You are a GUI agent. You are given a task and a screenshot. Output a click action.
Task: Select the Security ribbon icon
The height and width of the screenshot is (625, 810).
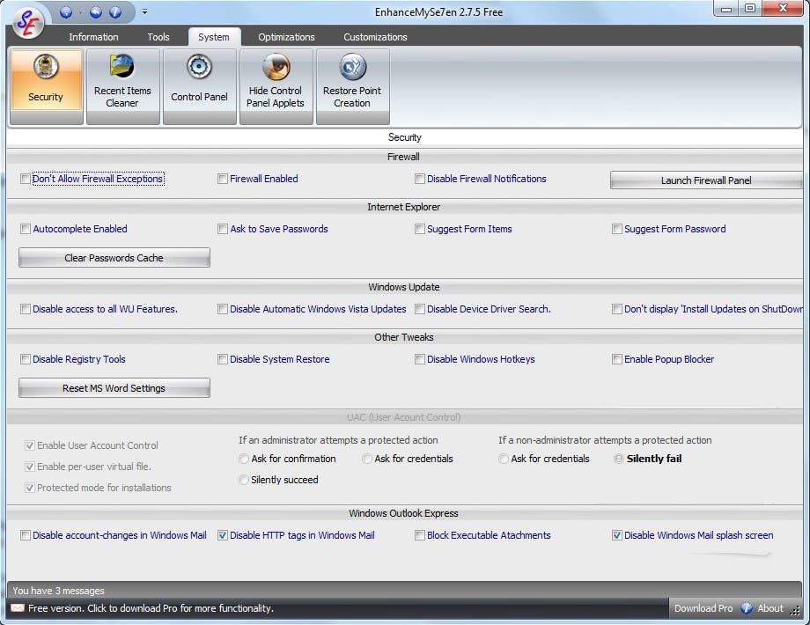pyautogui.click(x=46, y=86)
